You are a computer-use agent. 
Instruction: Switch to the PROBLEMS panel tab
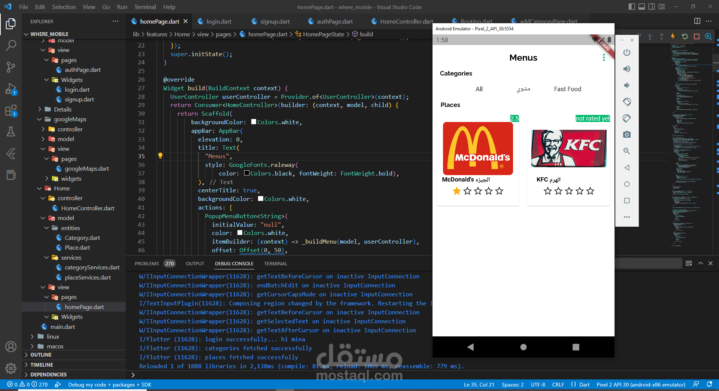pos(147,263)
